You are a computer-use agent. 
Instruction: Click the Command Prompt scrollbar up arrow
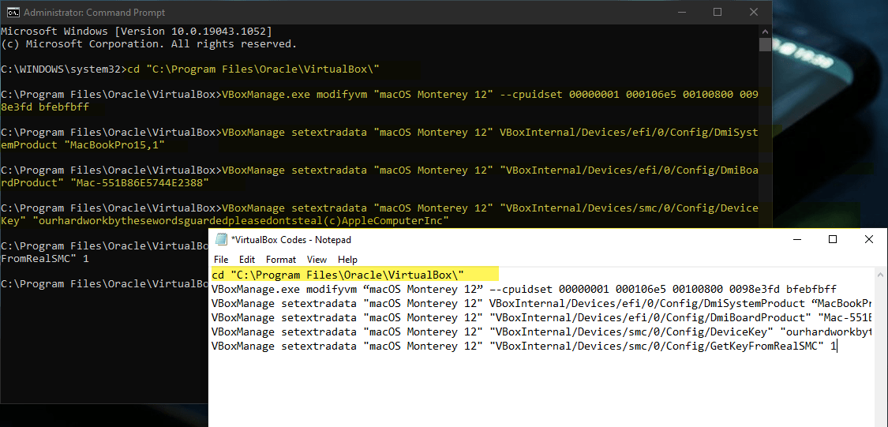coord(765,30)
